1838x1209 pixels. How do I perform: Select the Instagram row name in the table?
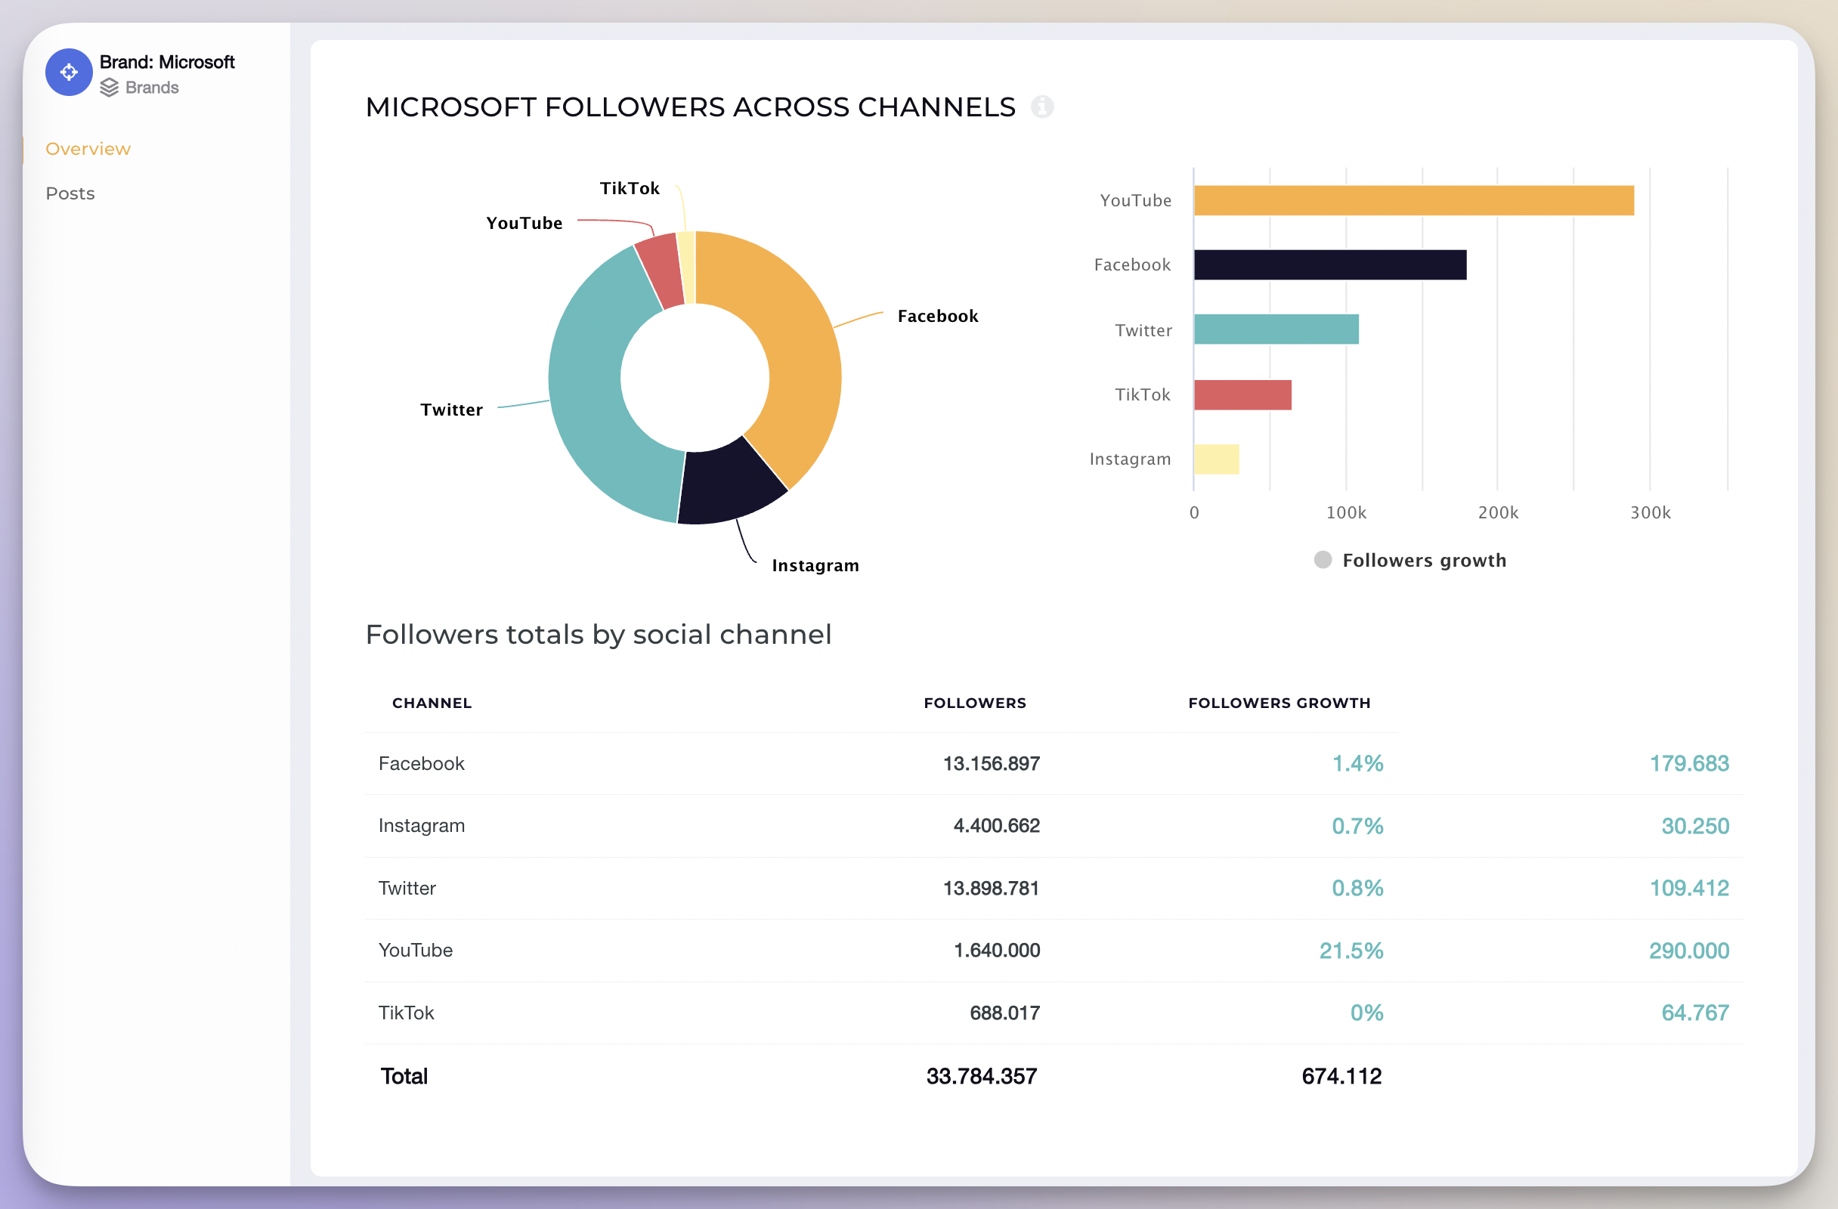422,826
